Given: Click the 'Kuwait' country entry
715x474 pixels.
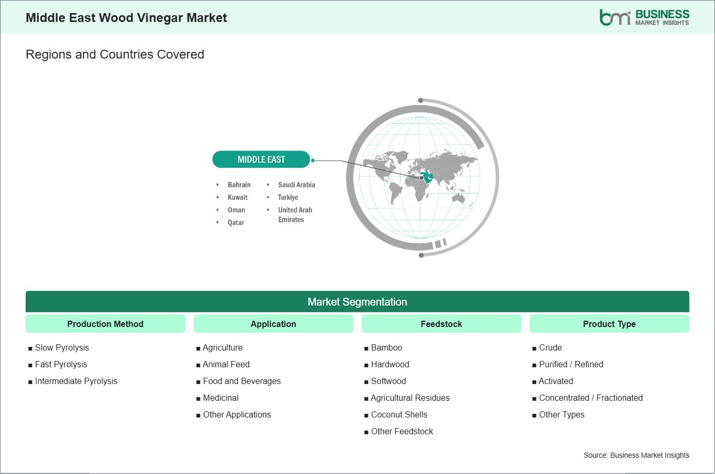Looking at the screenshot, I should pos(238,197).
